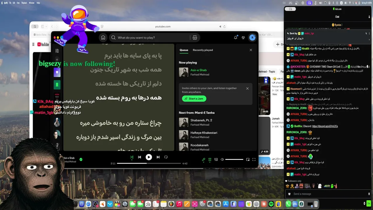This screenshot has width=373, height=210.
Task: Open the Spotify menu in menu bar
Action: tap(6, 3)
